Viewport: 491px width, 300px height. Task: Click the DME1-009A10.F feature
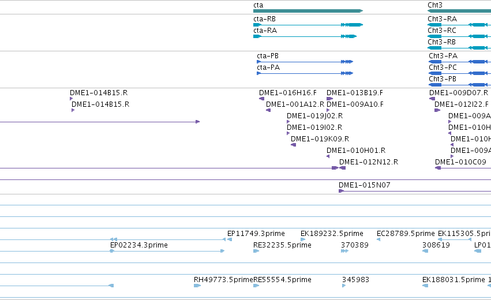click(x=355, y=104)
